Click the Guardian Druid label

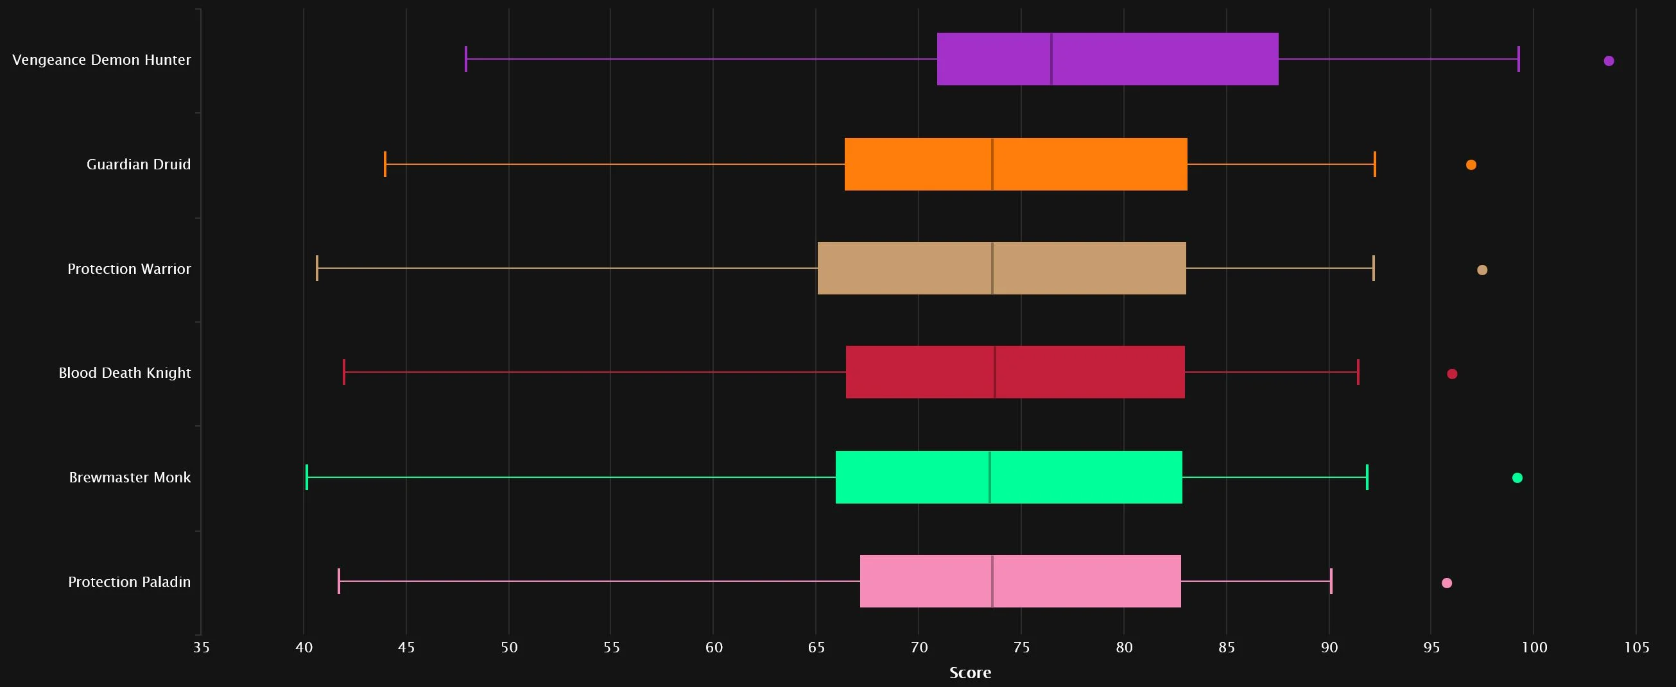[x=139, y=164]
